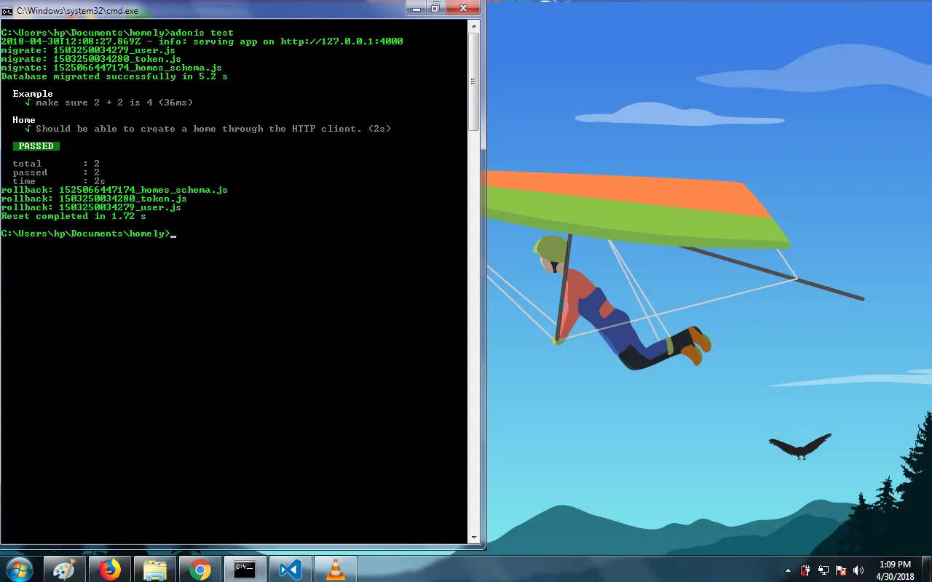The image size is (932, 582).
Task: Click 'rollback: 1503250034280_token.js' line
Action: click(94, 199)
